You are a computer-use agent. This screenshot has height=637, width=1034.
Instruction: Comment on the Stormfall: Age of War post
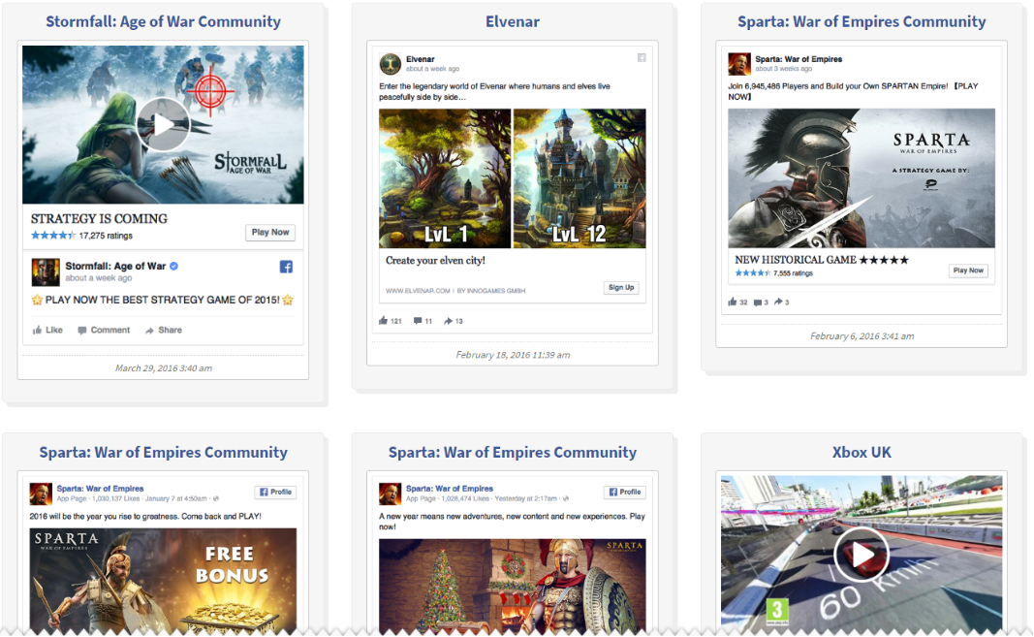pyautogui.click(x=104, y=330)
